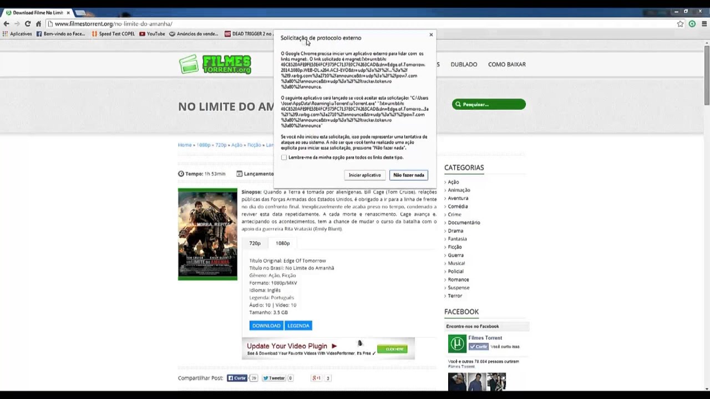Open Comédia category link
The height and width of the screenshot is (399, 710).
coord(458,206)
